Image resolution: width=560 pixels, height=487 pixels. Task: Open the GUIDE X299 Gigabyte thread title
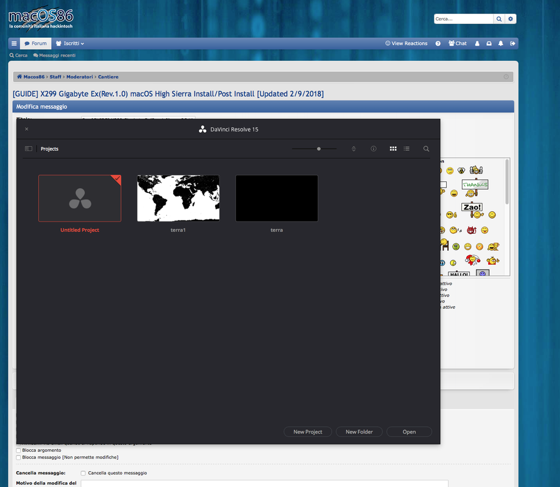168,94
